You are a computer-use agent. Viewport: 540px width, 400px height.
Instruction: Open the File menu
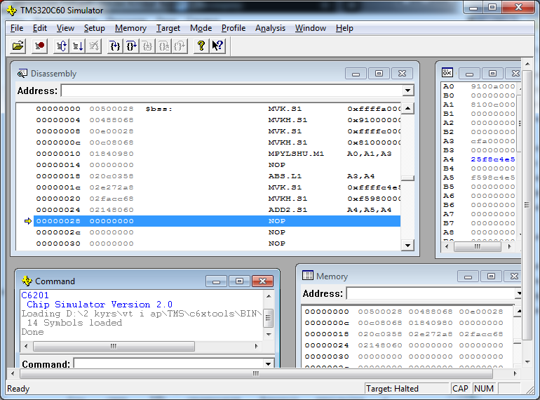tap(17, 28)
